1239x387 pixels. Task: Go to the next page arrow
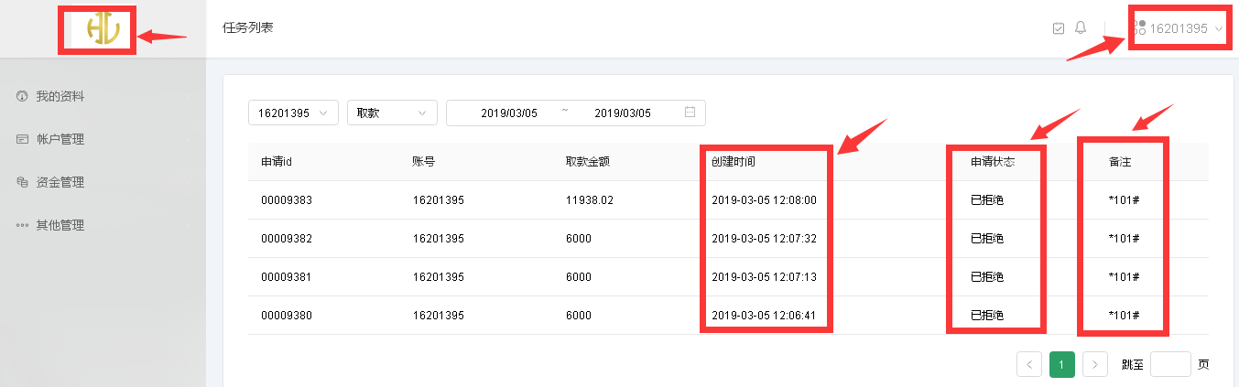coord(1095,364)
